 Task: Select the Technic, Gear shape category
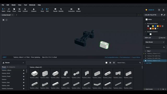[x=6, y=83]
